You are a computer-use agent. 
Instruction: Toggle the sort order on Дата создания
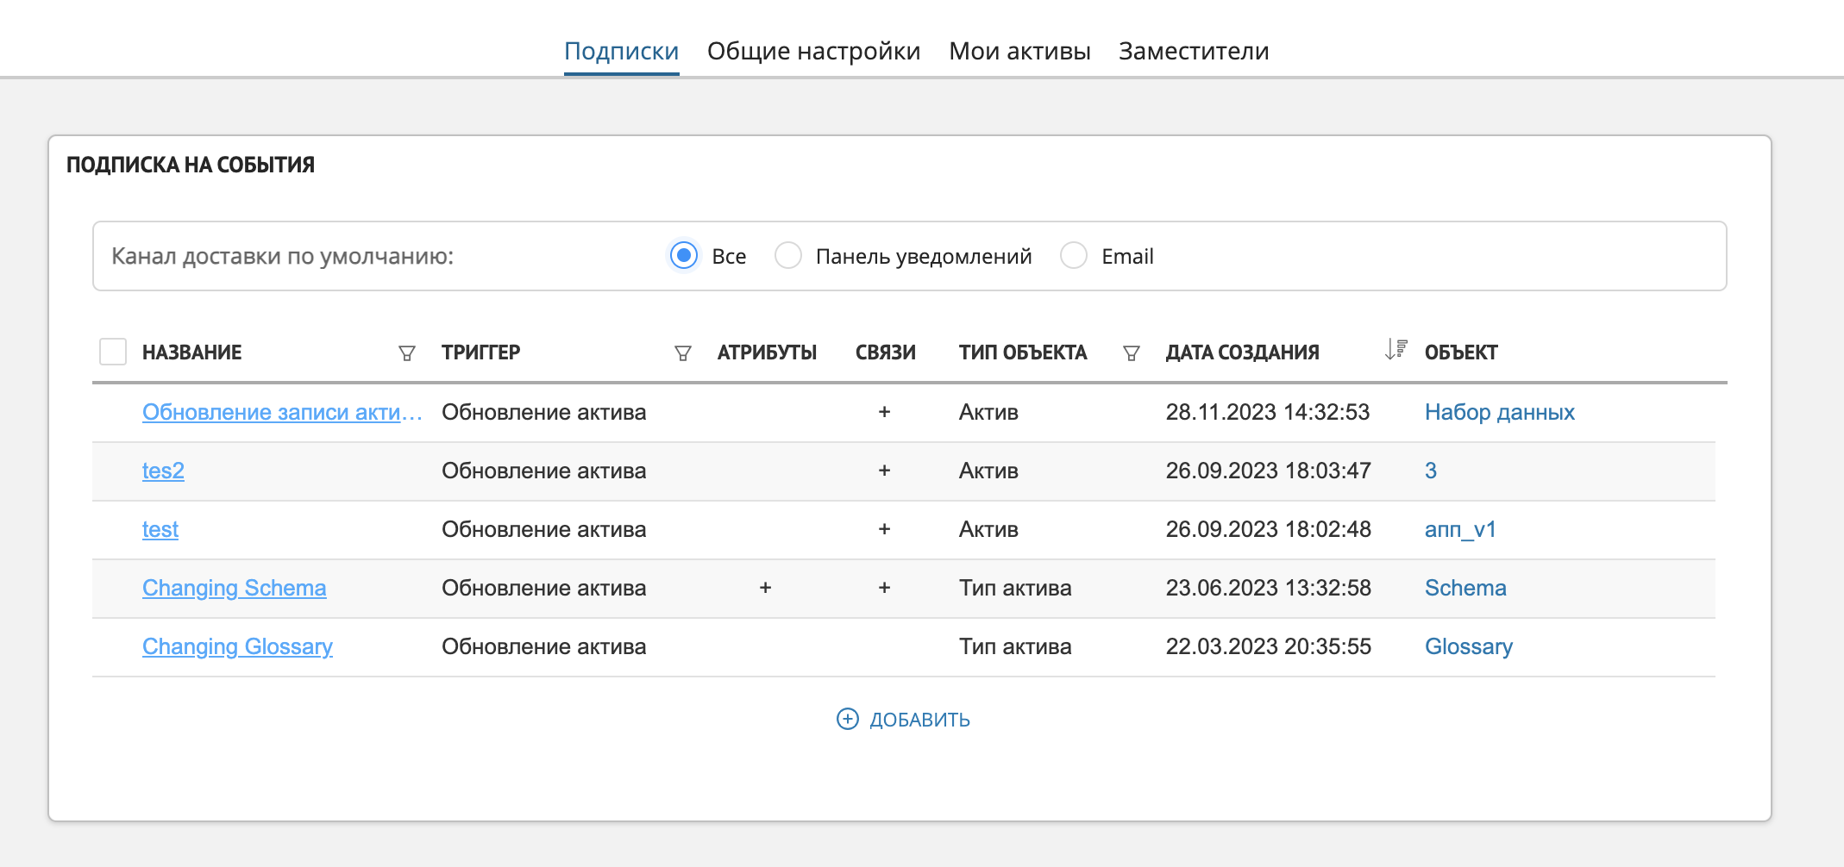(x=1396, y=349)
